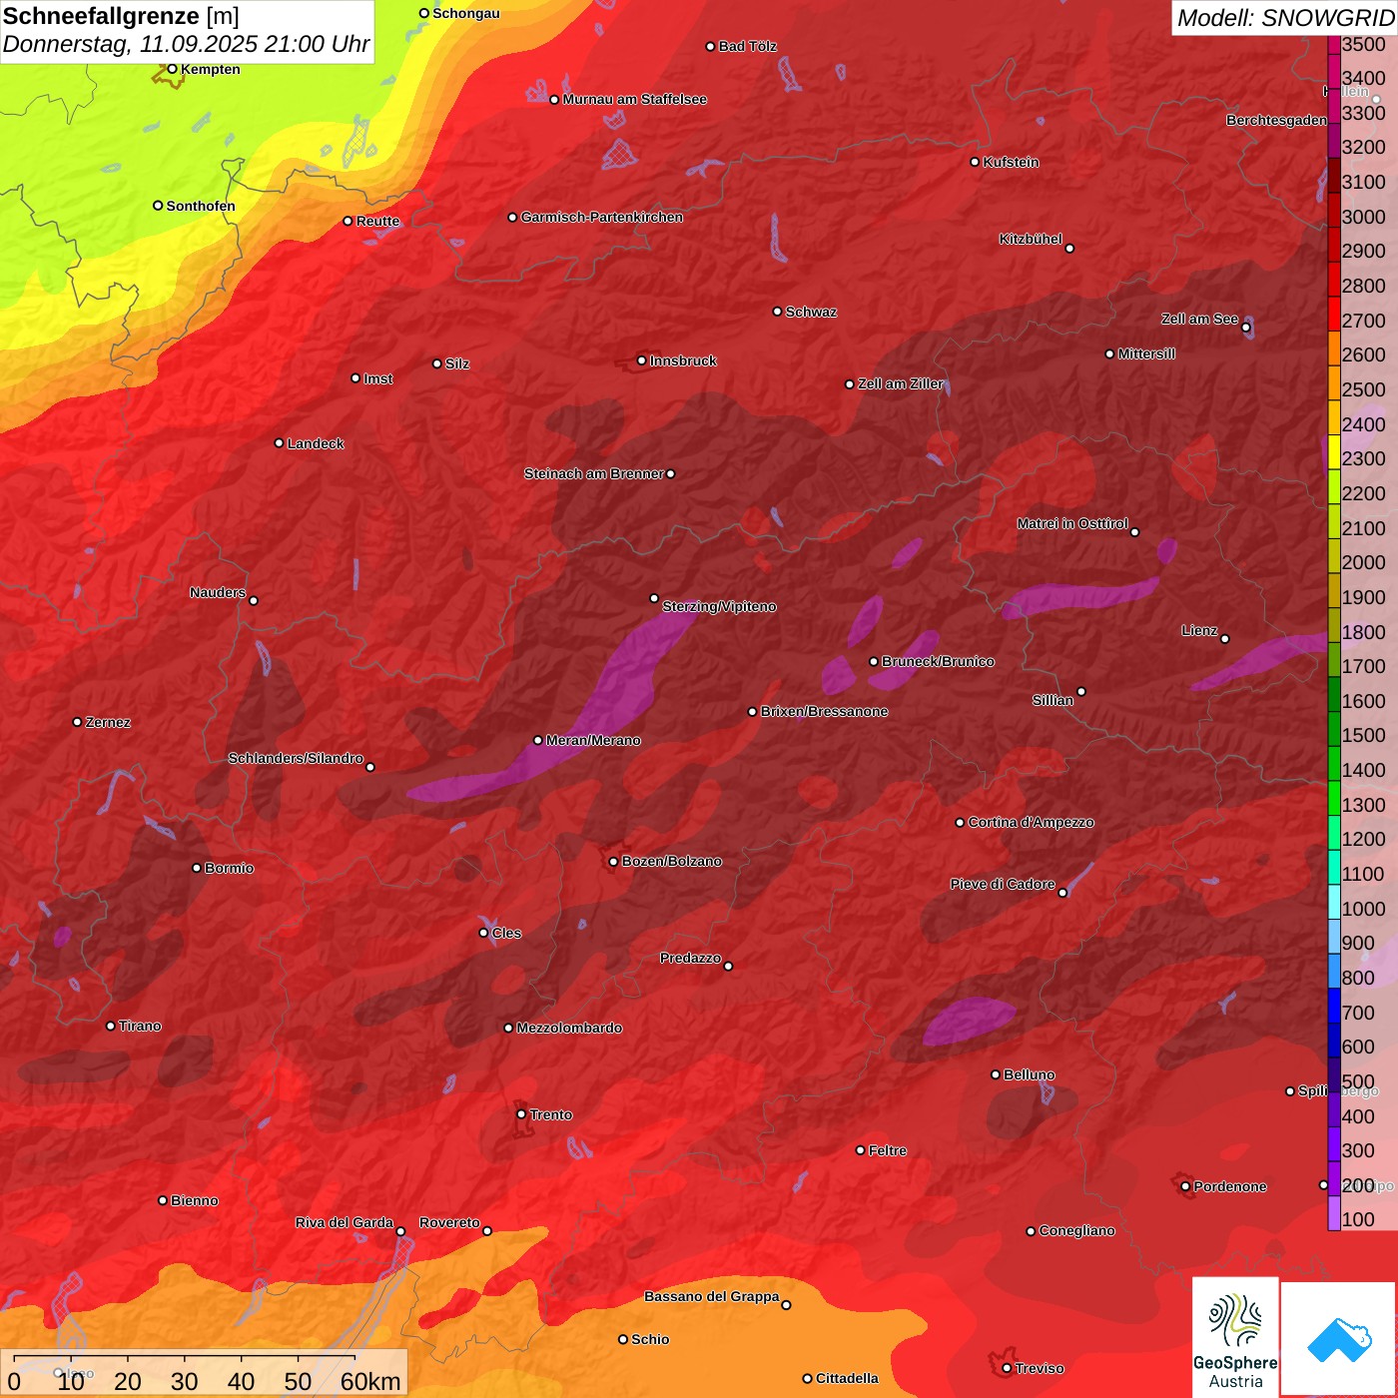Image resolution: width=1398 pixels, height=1398 pixels.
Task: Click the Bozen/Bolzano city marker
Action: pos(613,861)
